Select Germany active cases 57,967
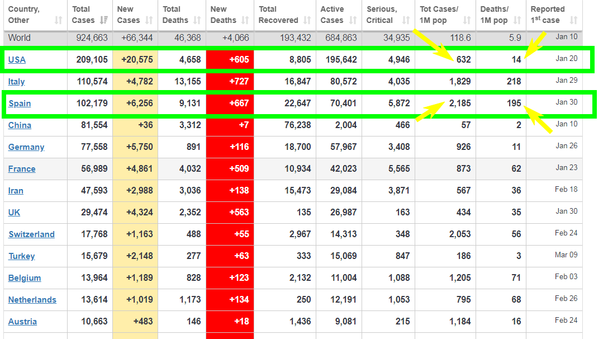Viewport: 608px width, 339px height. [343, 147]
